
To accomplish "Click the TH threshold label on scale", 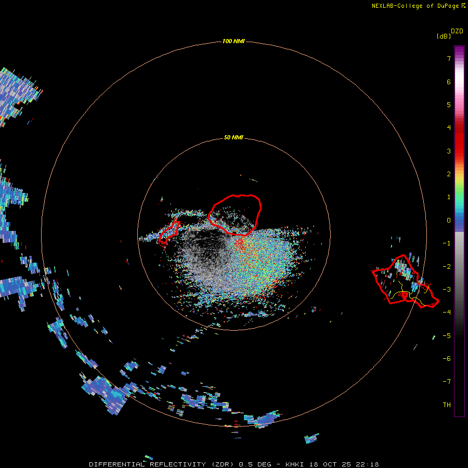I will pyautogui.click(x=447, y=405).
